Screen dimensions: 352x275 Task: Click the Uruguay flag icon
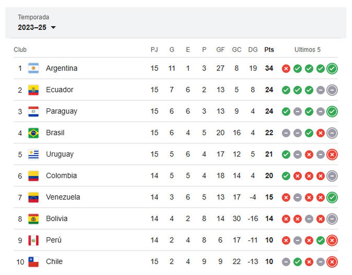[33, 154]
